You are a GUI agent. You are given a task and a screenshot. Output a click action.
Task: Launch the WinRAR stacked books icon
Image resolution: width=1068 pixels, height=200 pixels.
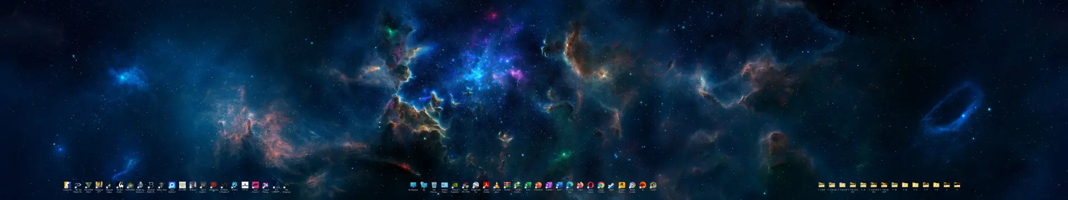(507, 184)
